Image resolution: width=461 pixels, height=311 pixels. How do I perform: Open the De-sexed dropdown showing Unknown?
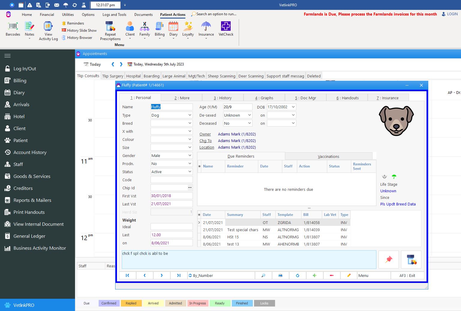pyautogui.click(x=249, y=115)
